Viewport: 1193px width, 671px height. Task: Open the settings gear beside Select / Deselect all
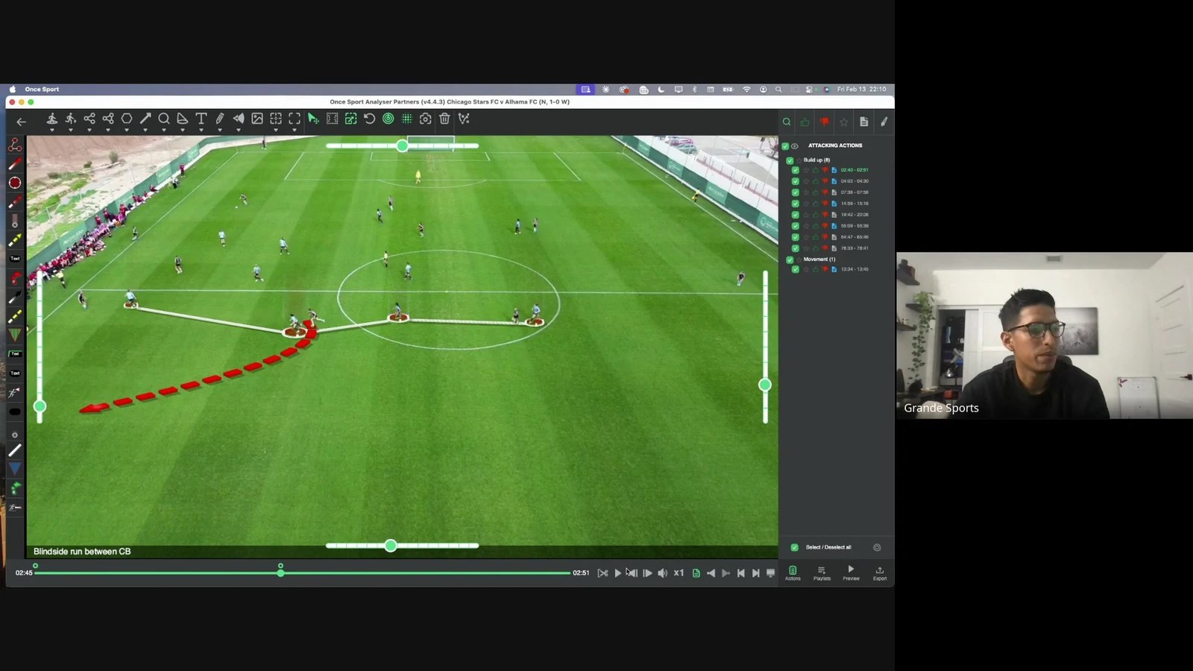pos(877,547)
